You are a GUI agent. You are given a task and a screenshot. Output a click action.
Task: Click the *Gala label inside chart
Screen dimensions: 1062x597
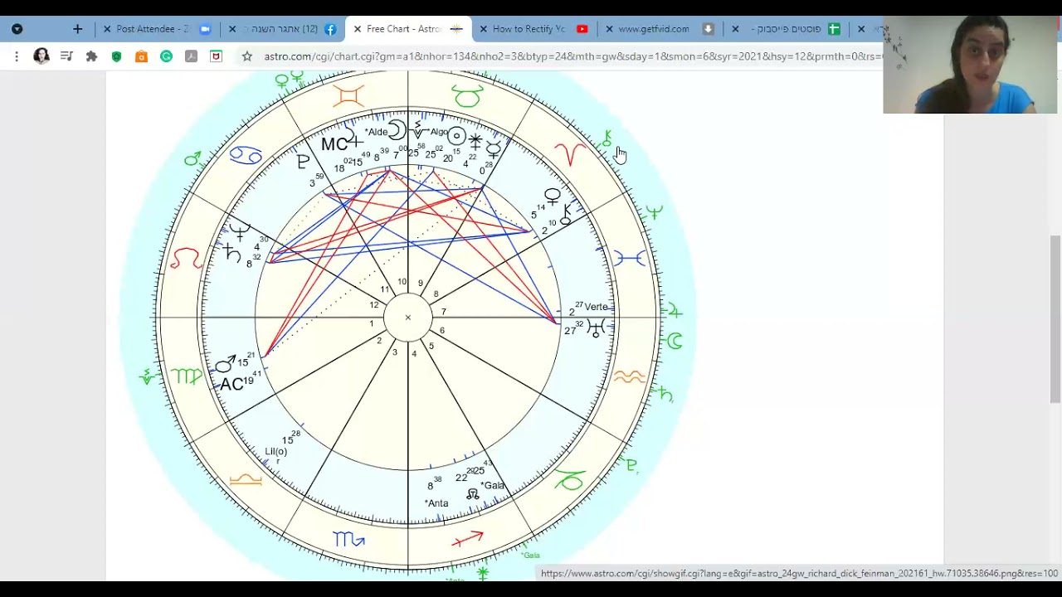(x=492, y=486)
